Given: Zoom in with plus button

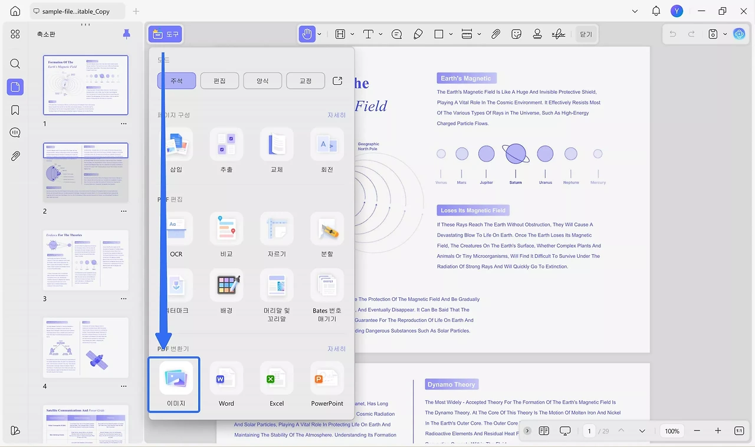Looking at the screenshot, I should tap(718, 431).
